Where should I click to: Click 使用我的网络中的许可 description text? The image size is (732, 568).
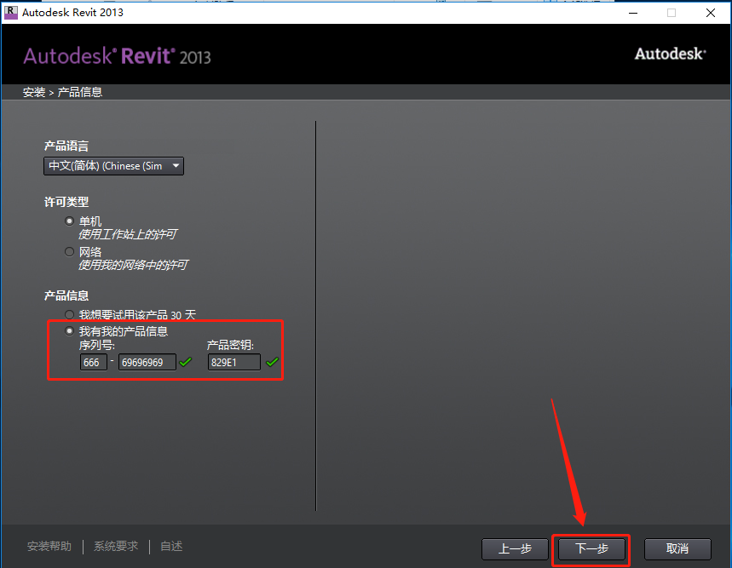(x=133, y=265)
